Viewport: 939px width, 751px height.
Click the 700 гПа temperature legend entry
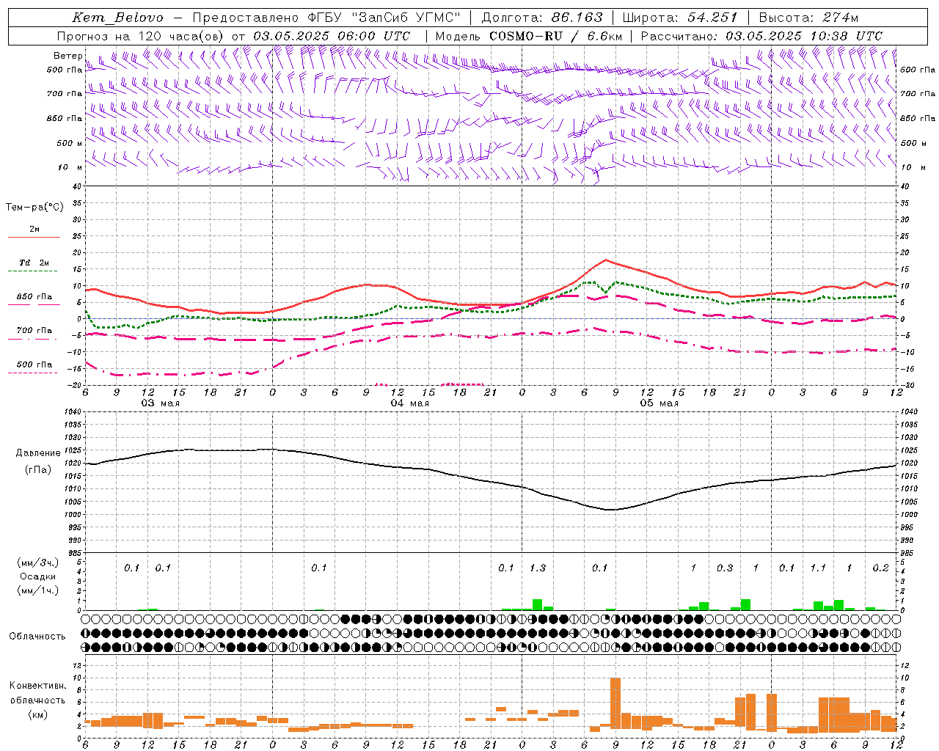[x=34, y=331]
